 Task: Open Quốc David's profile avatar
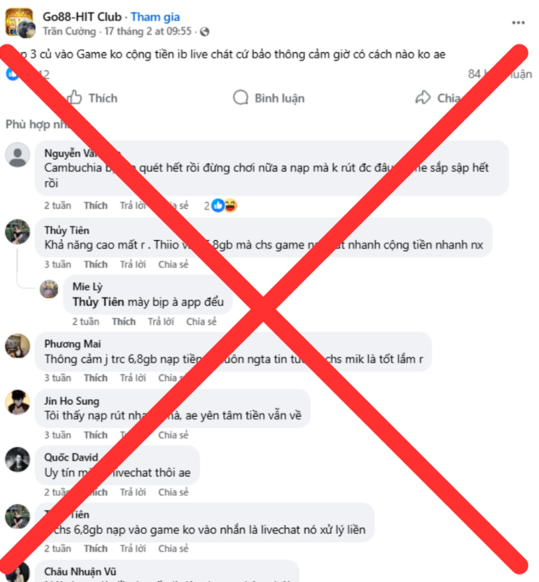(x=18, y=459)
